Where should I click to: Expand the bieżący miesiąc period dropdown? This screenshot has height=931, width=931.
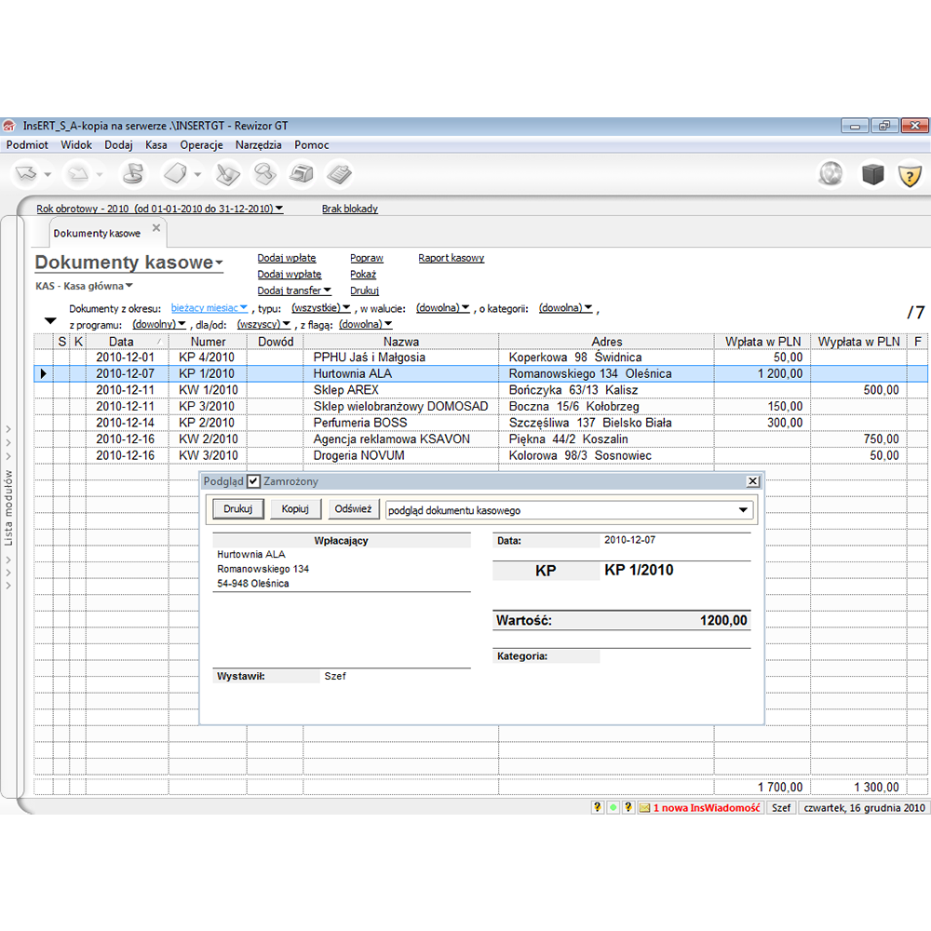coord(209,308)
